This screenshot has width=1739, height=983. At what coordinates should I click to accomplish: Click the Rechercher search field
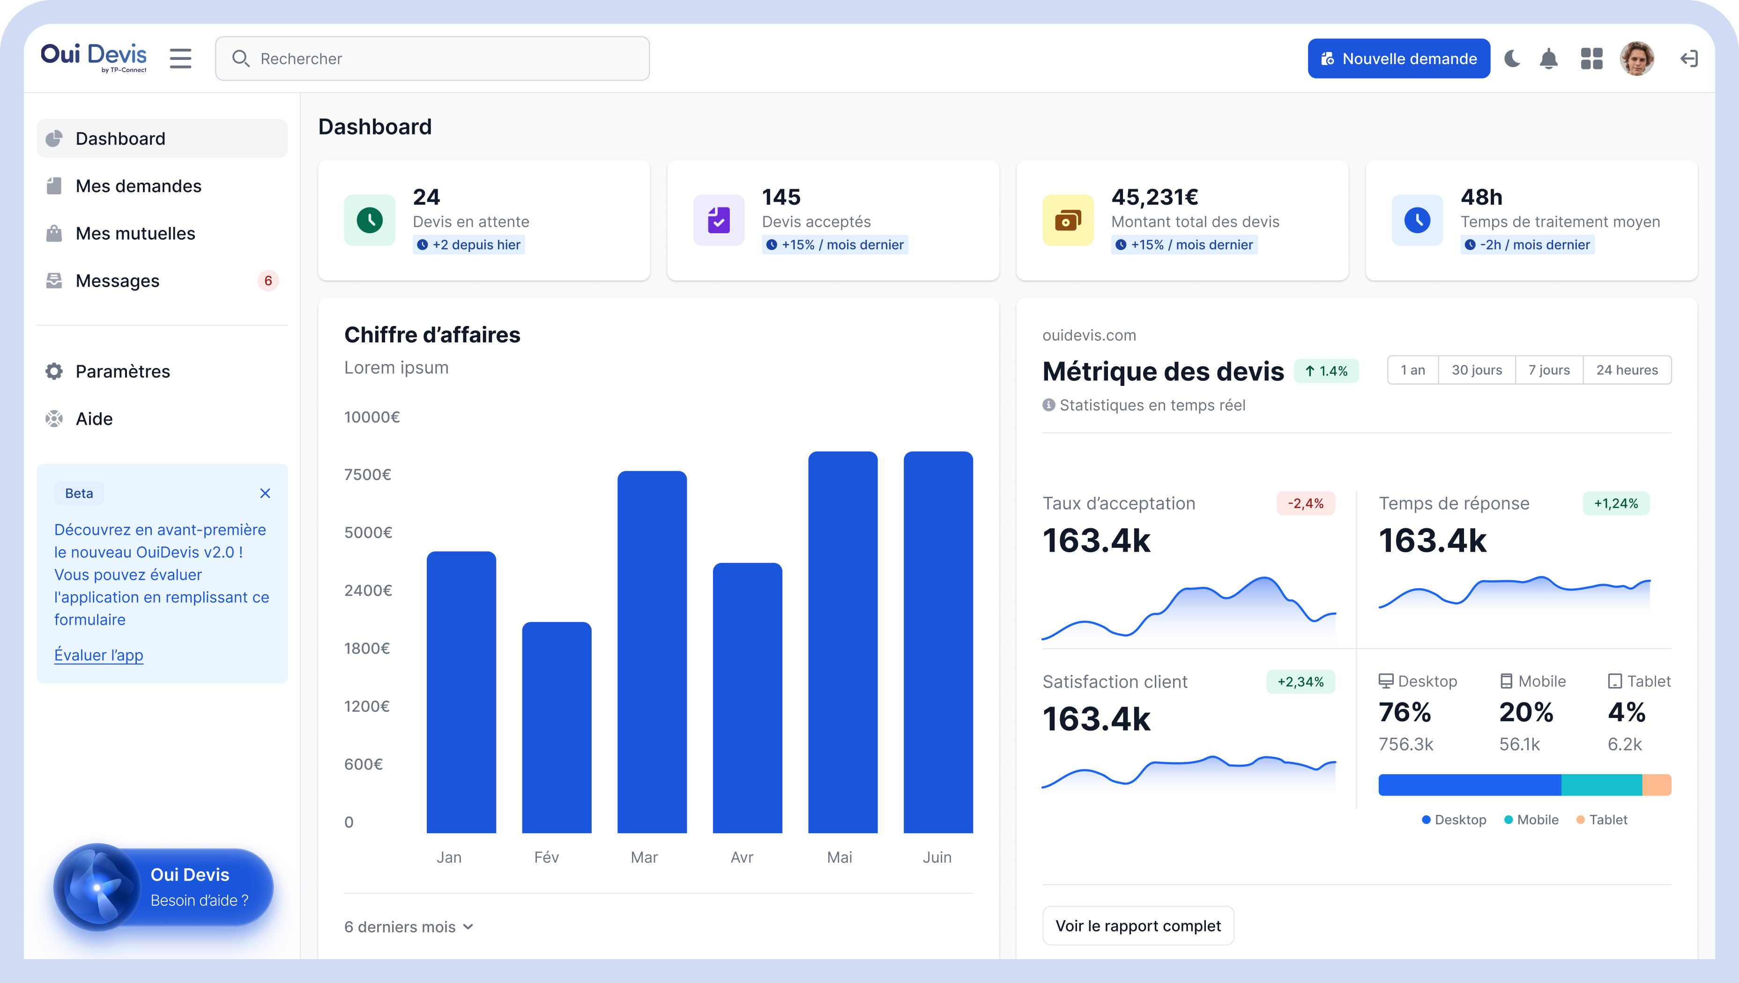pyautogui.click(x=432, y=59)
